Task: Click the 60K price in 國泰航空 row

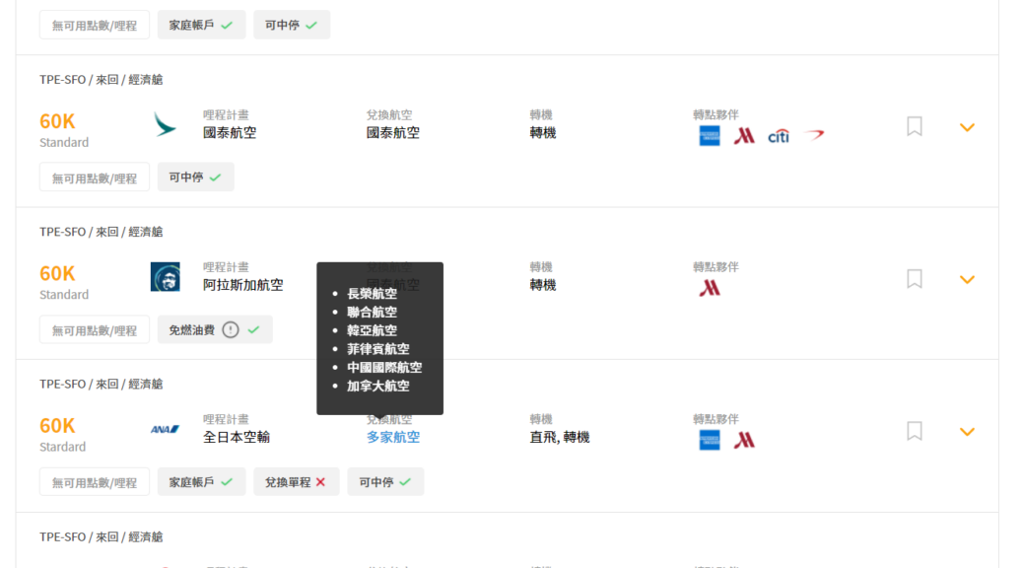Action: 57,121
